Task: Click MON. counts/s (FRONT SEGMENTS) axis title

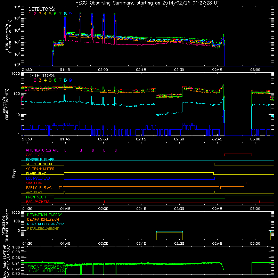Action: (9, 36)
